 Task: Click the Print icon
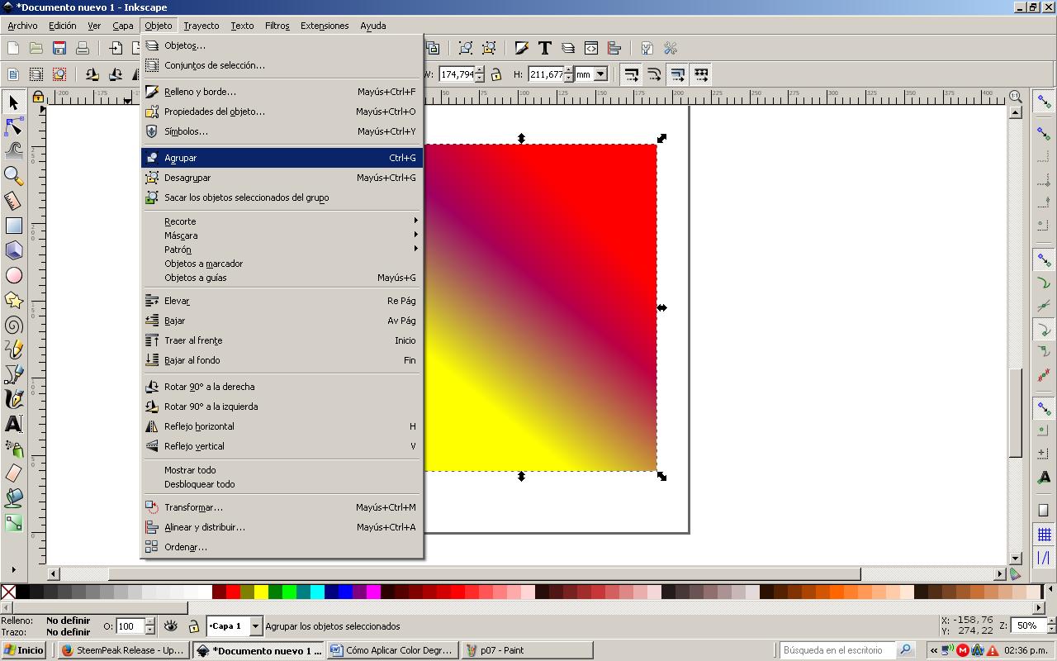click(82, 49)
